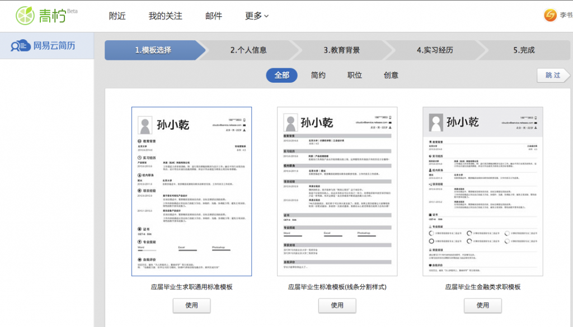Screen dimensions: 573x327
Task: Click the photo placeholder in the finance template
Action: pos(436,122)
